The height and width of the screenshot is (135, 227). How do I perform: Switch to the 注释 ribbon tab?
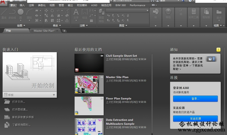click(x=31, y=5)
